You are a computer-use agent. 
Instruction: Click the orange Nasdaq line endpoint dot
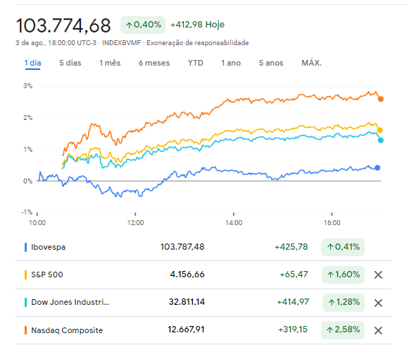pyautogui.click(x=381, y=99)
